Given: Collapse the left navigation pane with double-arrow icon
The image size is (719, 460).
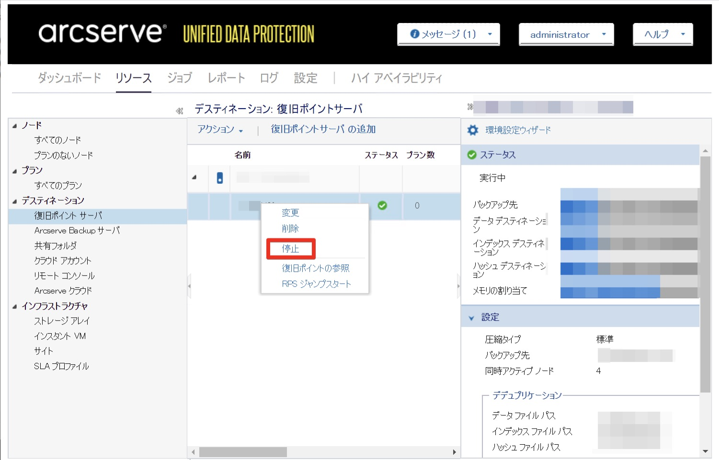Looking at the screenshot, I should [179, 111].
